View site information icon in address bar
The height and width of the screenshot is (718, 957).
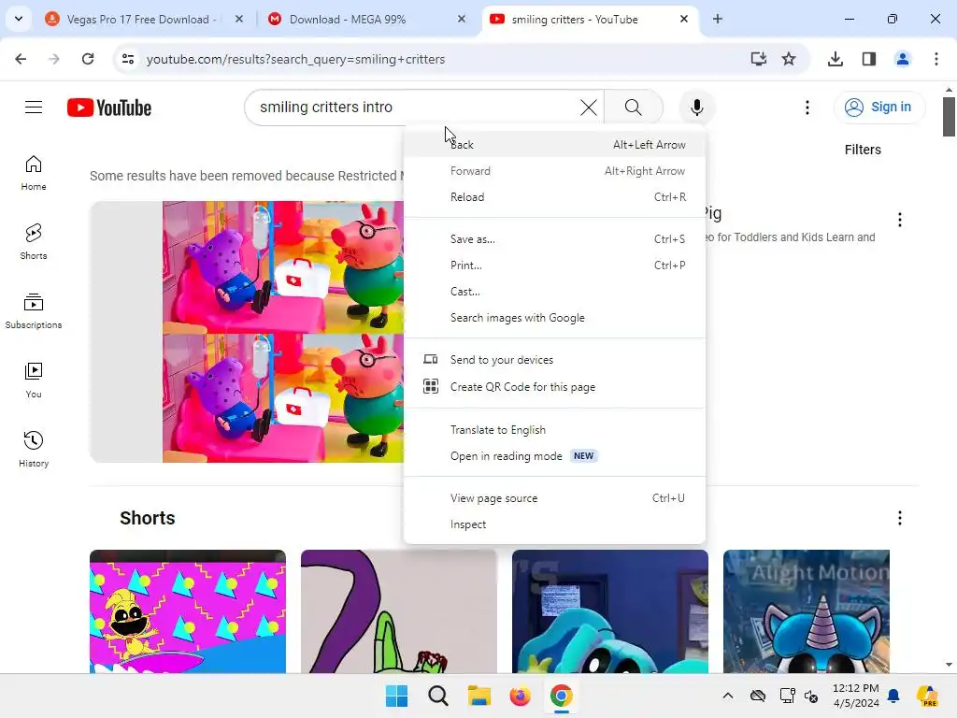127,59
